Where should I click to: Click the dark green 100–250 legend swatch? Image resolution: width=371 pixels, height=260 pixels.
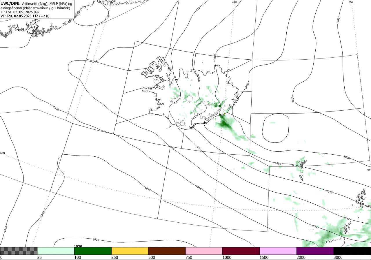tap(93, 251)
